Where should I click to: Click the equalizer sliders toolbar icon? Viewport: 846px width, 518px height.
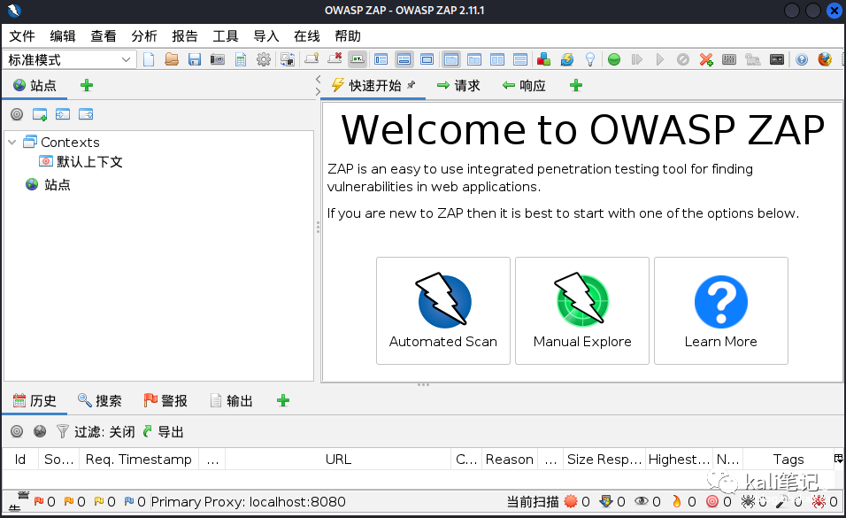[x=729, y=59]
